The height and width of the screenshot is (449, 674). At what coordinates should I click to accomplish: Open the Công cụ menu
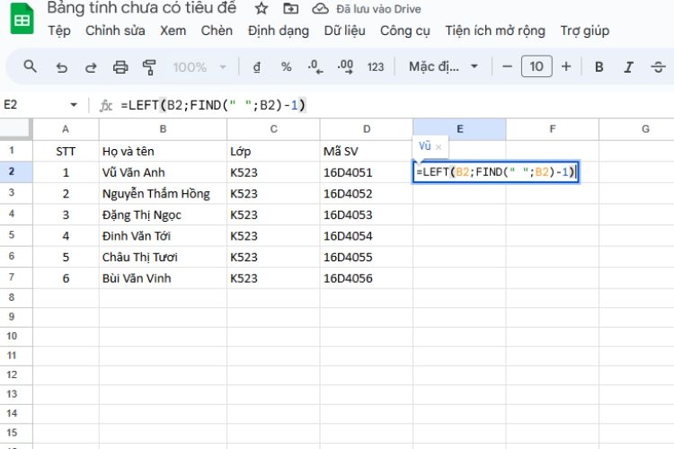click(405, 31)
